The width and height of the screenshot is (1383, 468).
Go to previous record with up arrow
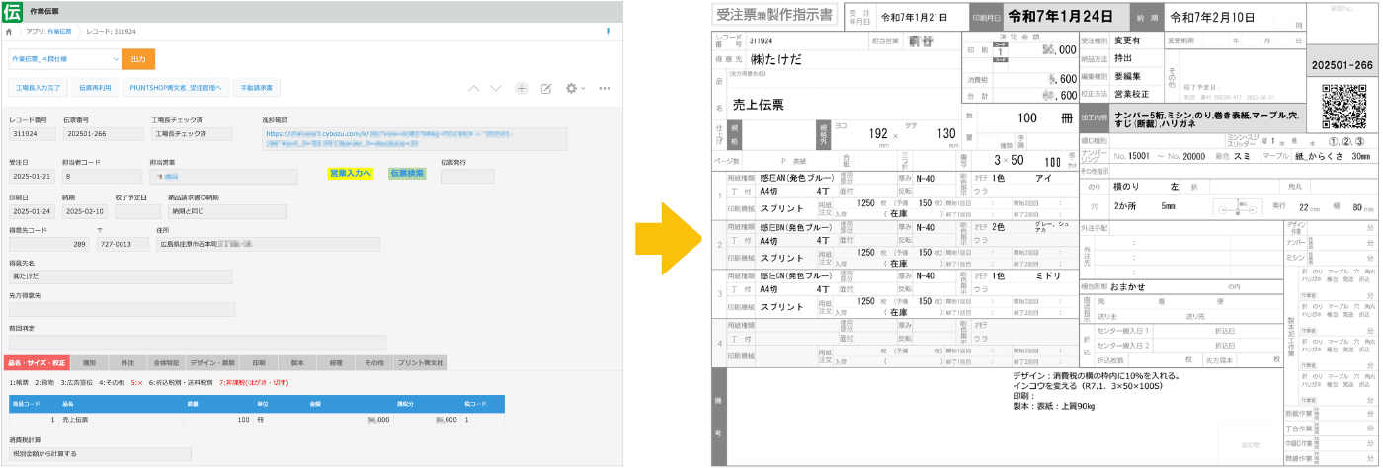point(473,88)
